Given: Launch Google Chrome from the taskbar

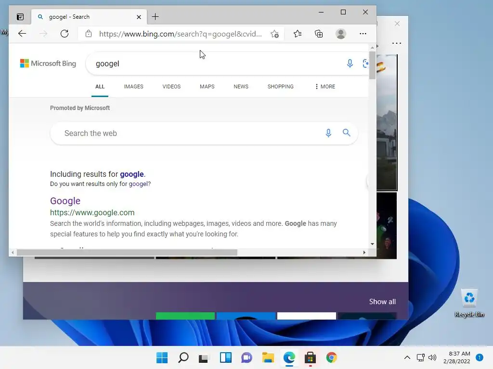Looking at the screenshot, I should coord(331,357).
